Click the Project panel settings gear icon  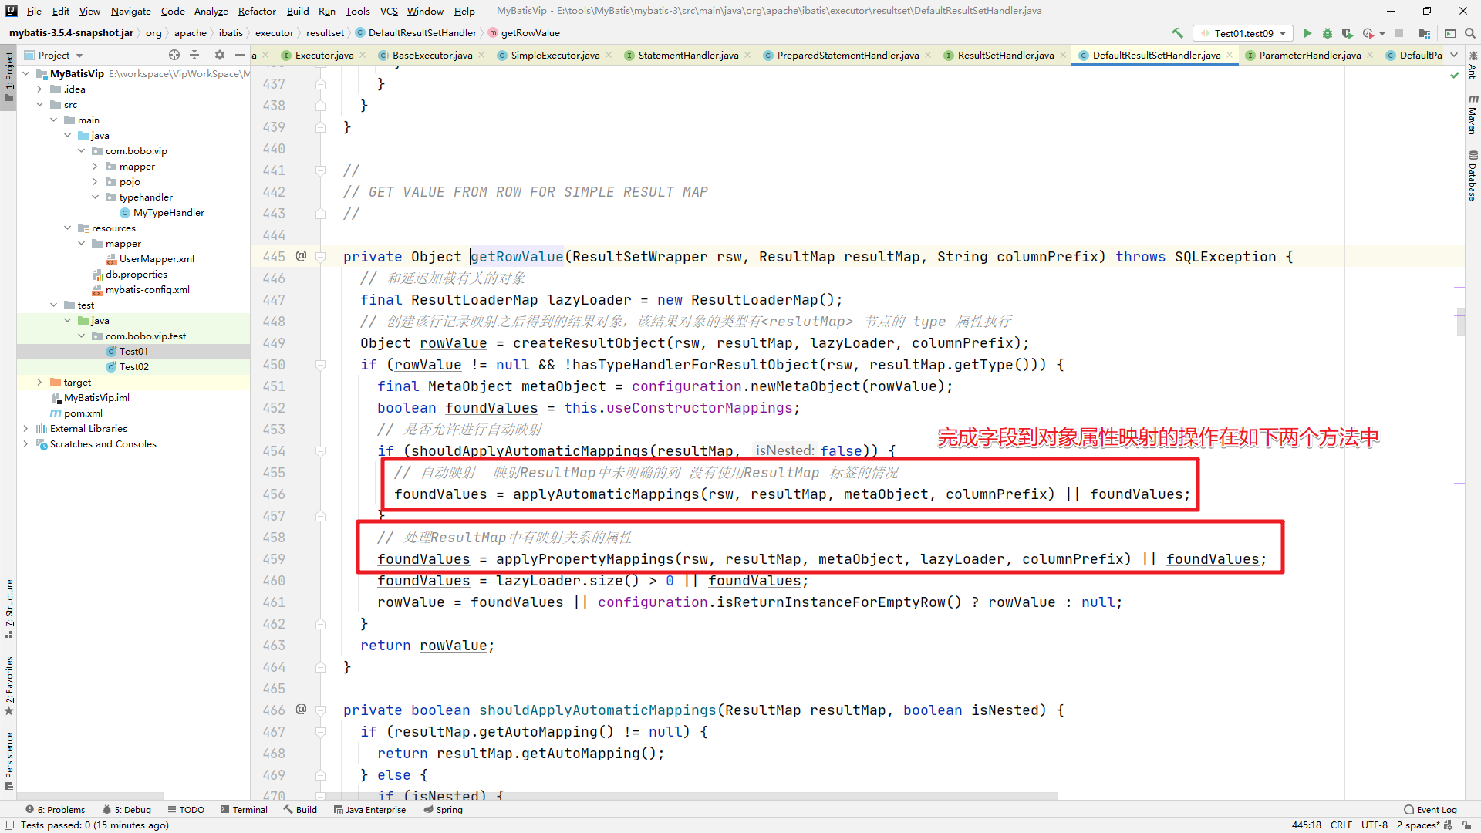220,55
